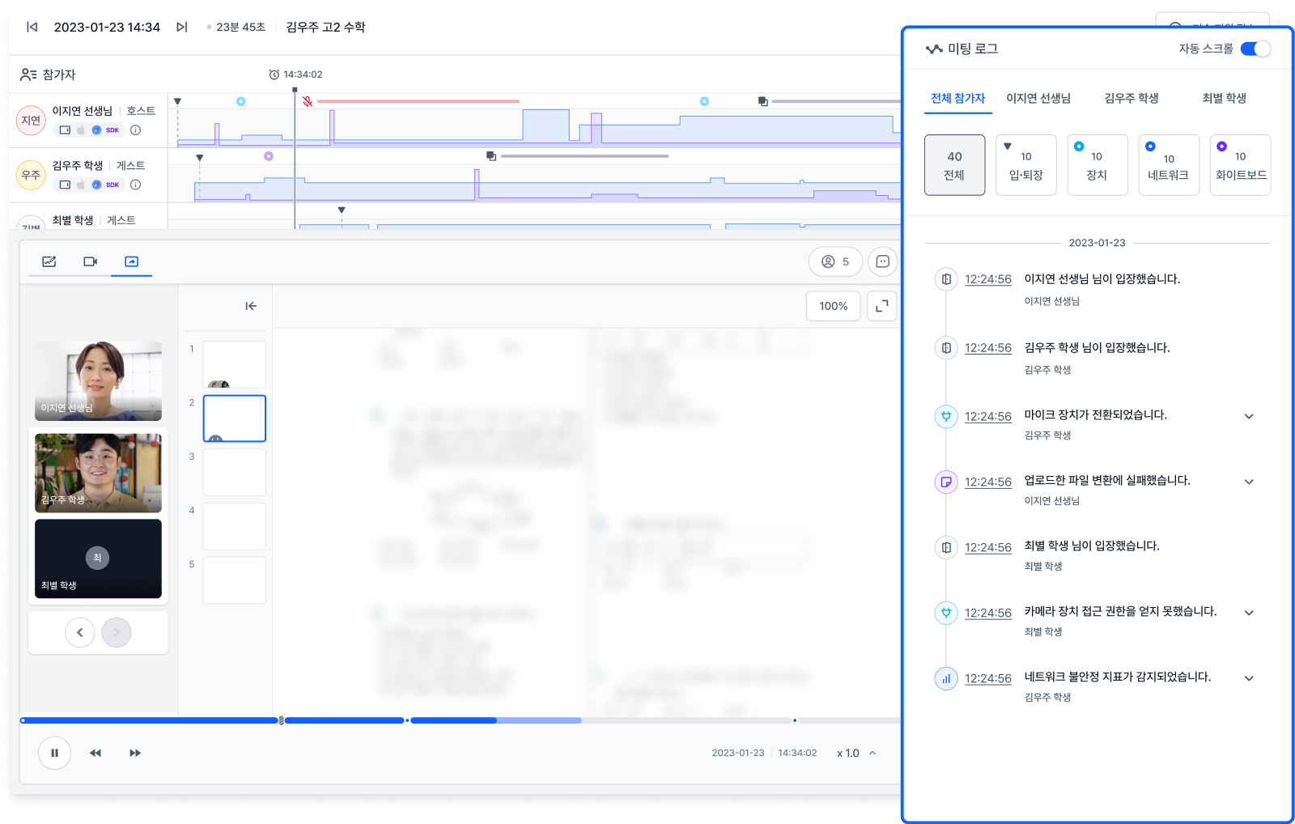Open the chat bubble icon
This screenshot has width=1295, height=824.
(x=883, y=261)
